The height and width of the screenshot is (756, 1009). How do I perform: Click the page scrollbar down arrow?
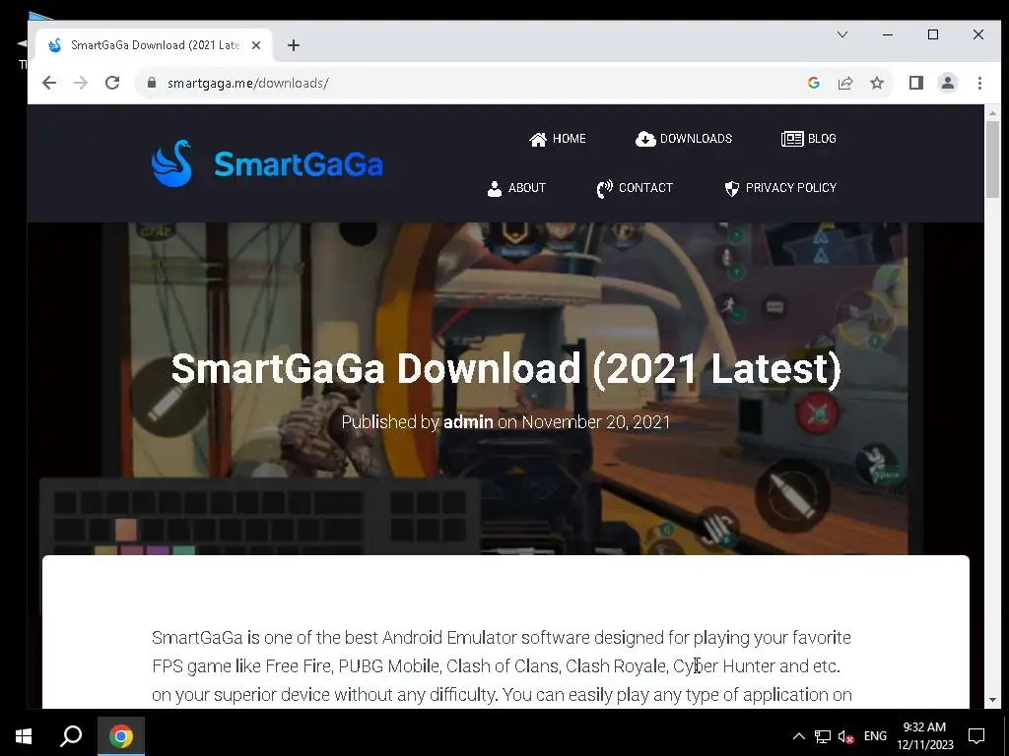992,700
